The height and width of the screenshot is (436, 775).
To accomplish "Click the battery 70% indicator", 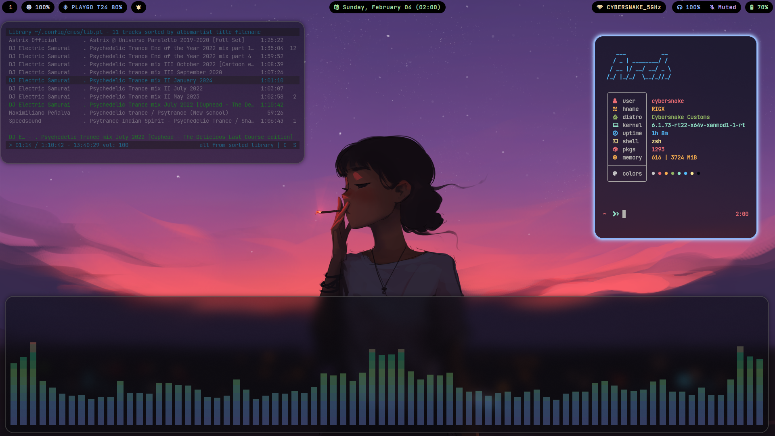I will (x=758, y=7).
